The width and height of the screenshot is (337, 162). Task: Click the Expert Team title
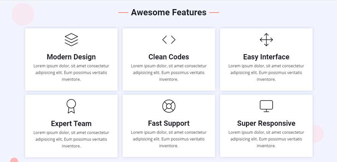(x=71, y=124)
